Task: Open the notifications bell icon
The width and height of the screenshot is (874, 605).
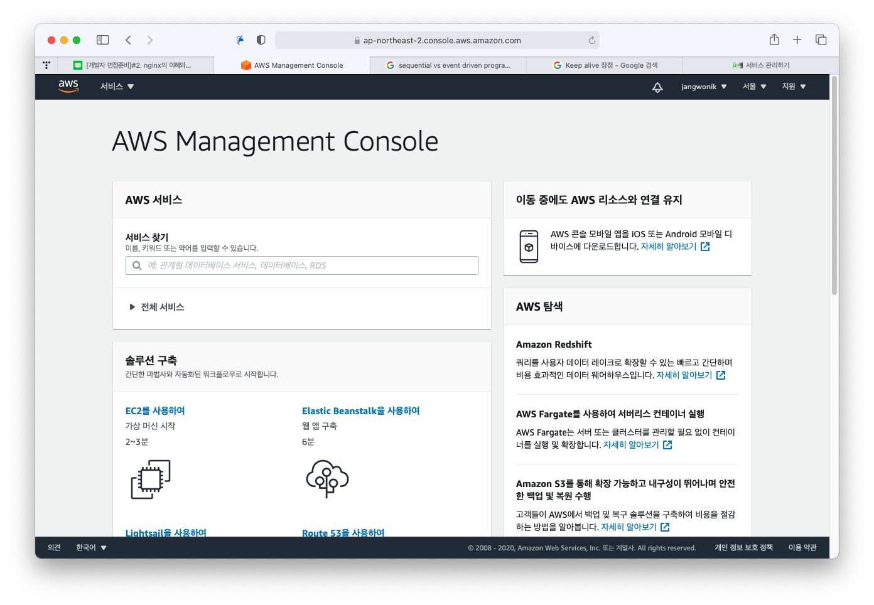Action: pos(657,87)
